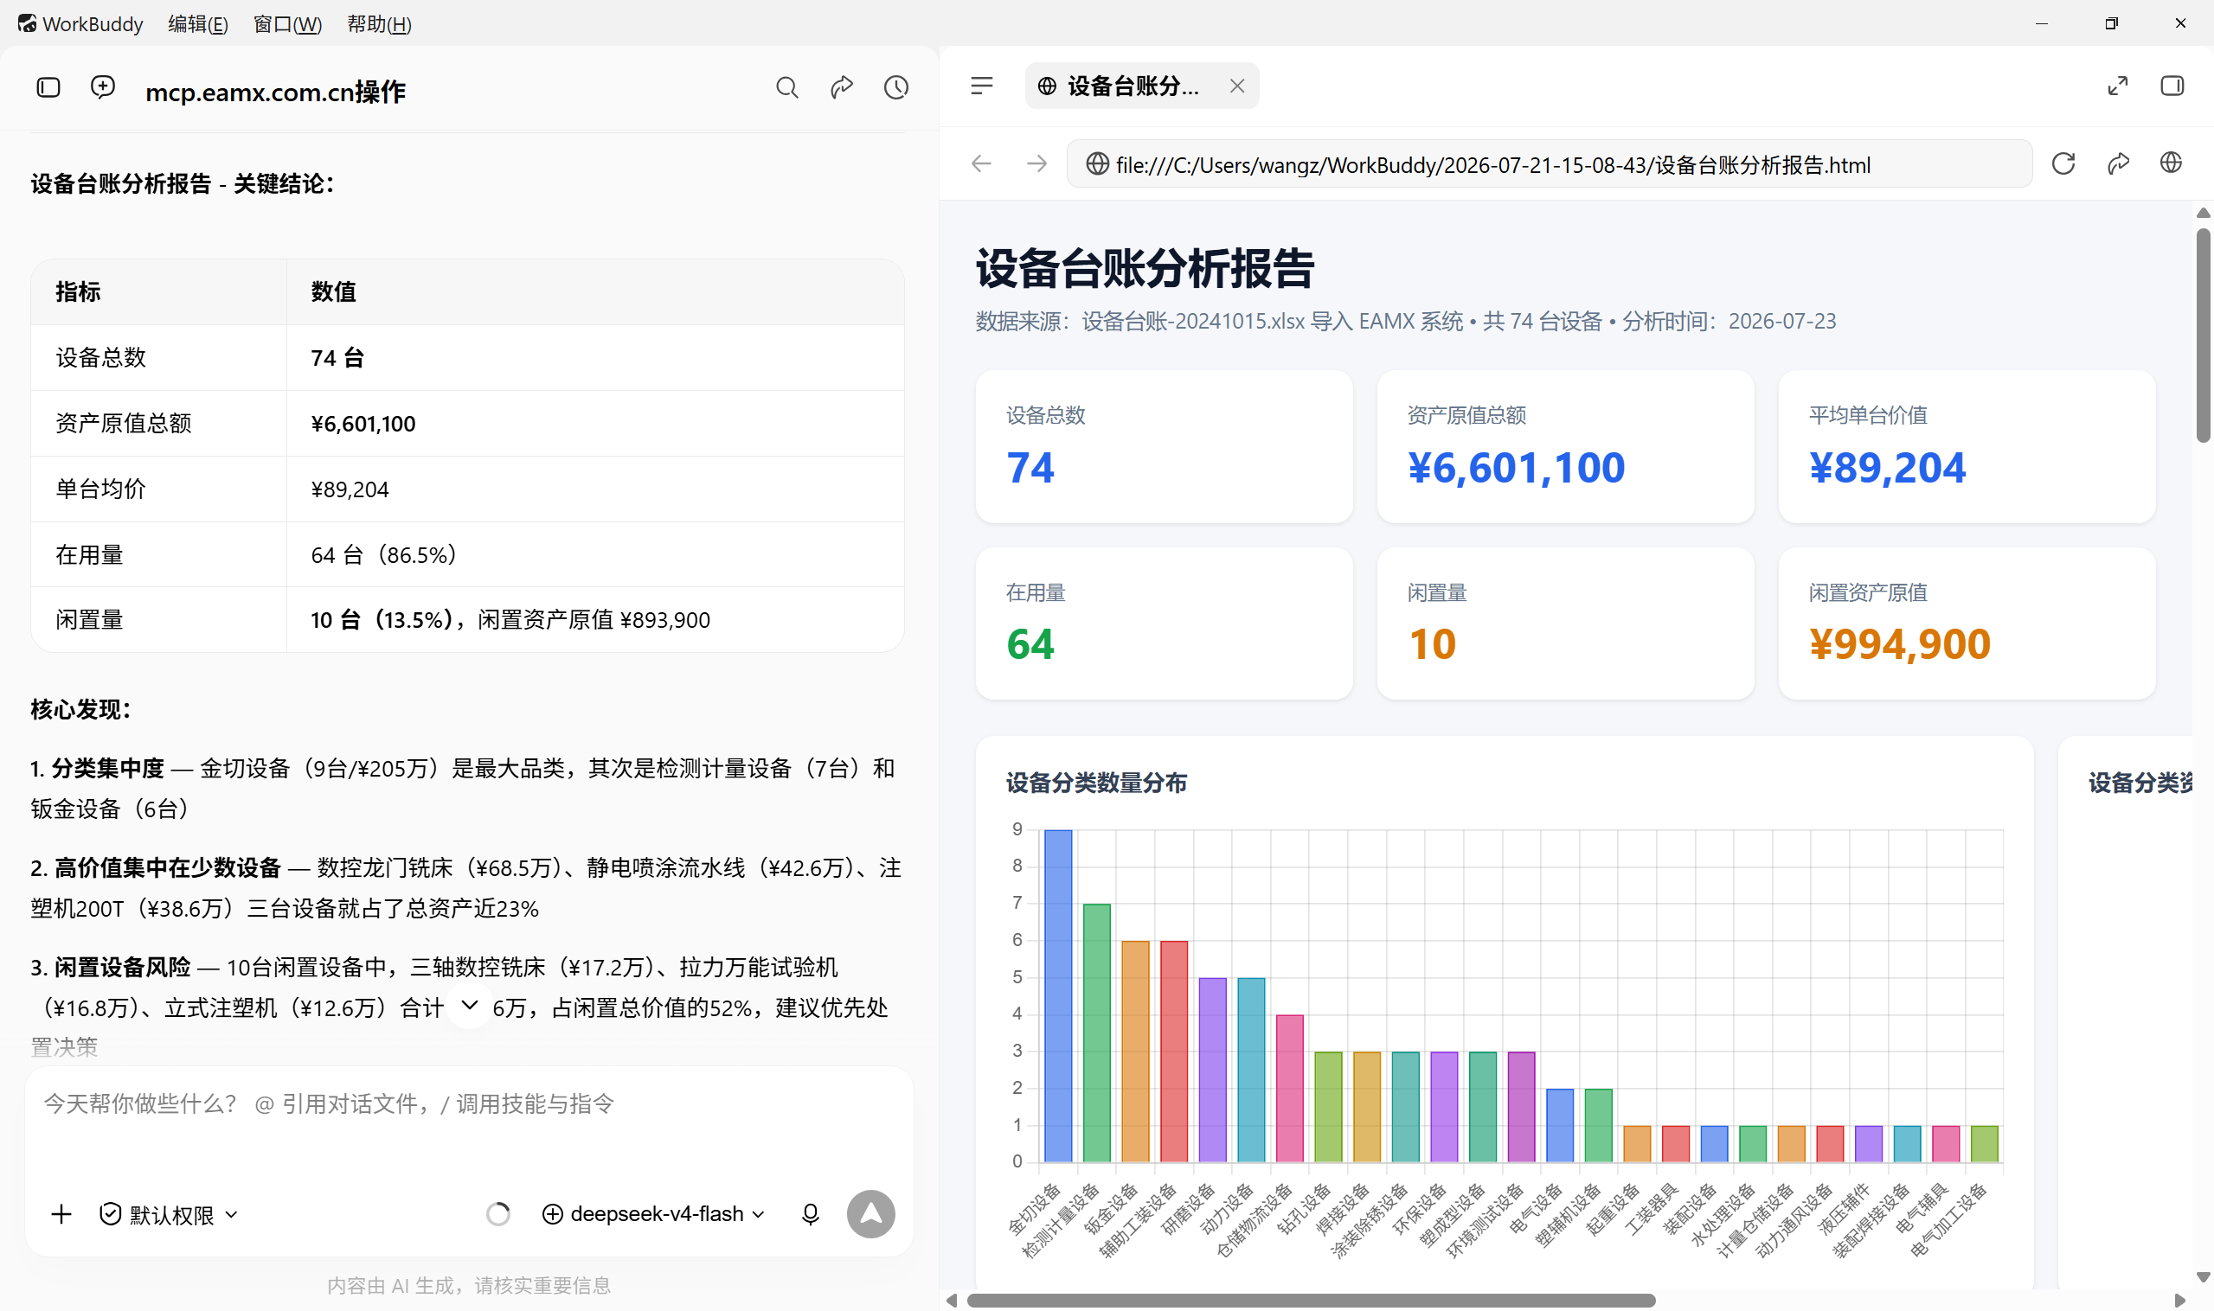Open the 编辑(E) menu

coord(198,24)
